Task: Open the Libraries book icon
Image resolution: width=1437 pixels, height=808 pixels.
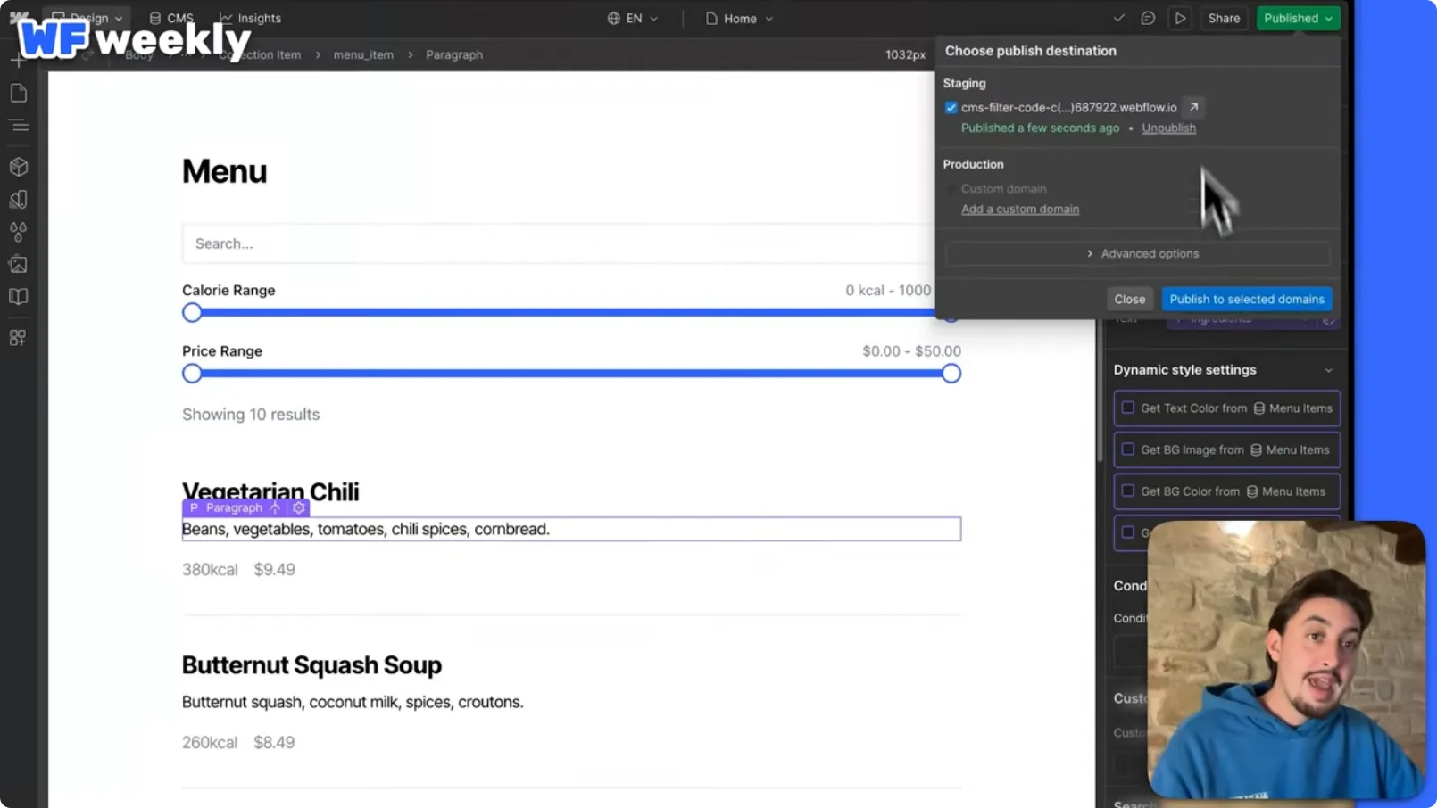Action: (18, 296)
